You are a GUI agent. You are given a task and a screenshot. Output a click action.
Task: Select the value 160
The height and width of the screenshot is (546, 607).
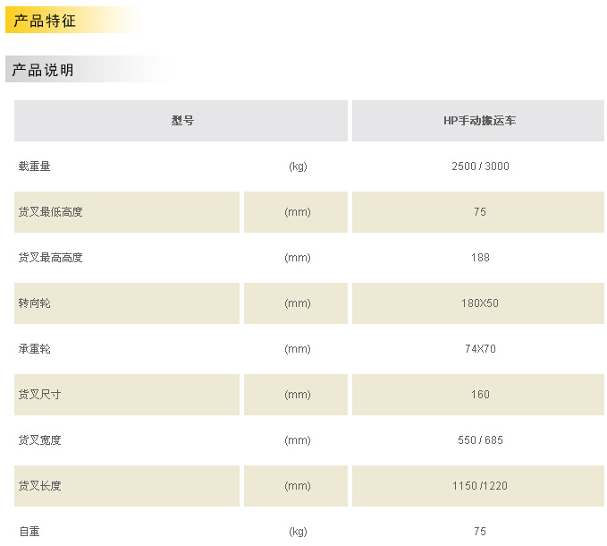(480, 395)
